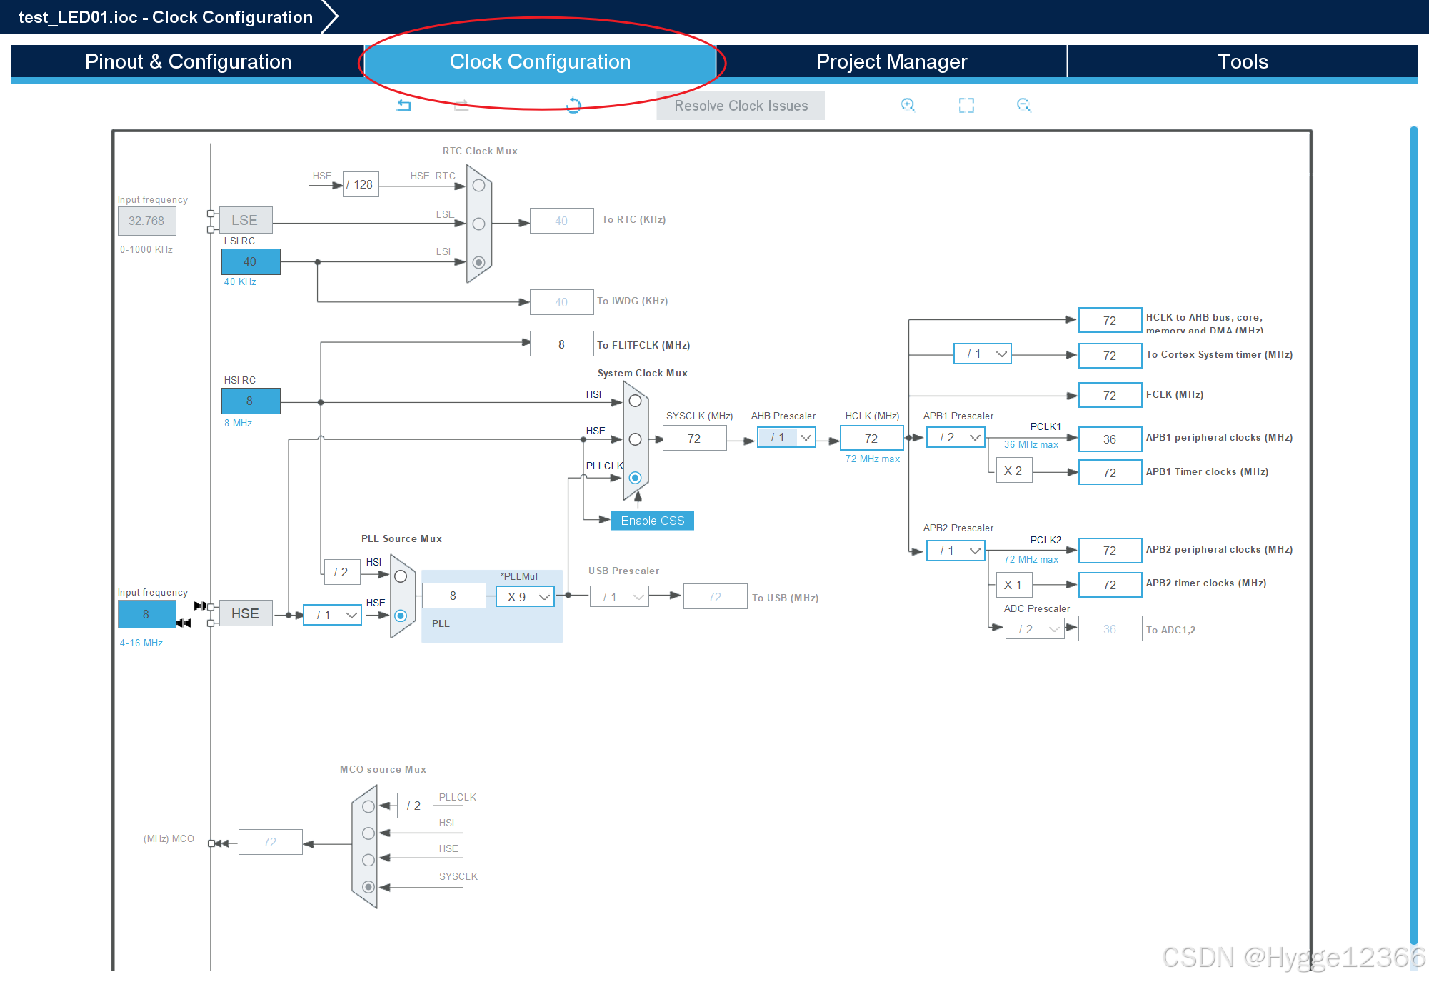Click the Resolve Clock Issues button
The height and width of the screenshot is (982, 1429).
[x=741, y=106]
